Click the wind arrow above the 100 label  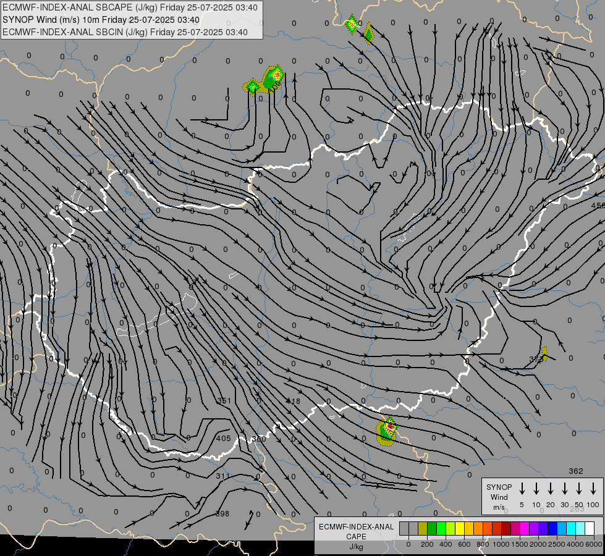click(x=593, y=488)
